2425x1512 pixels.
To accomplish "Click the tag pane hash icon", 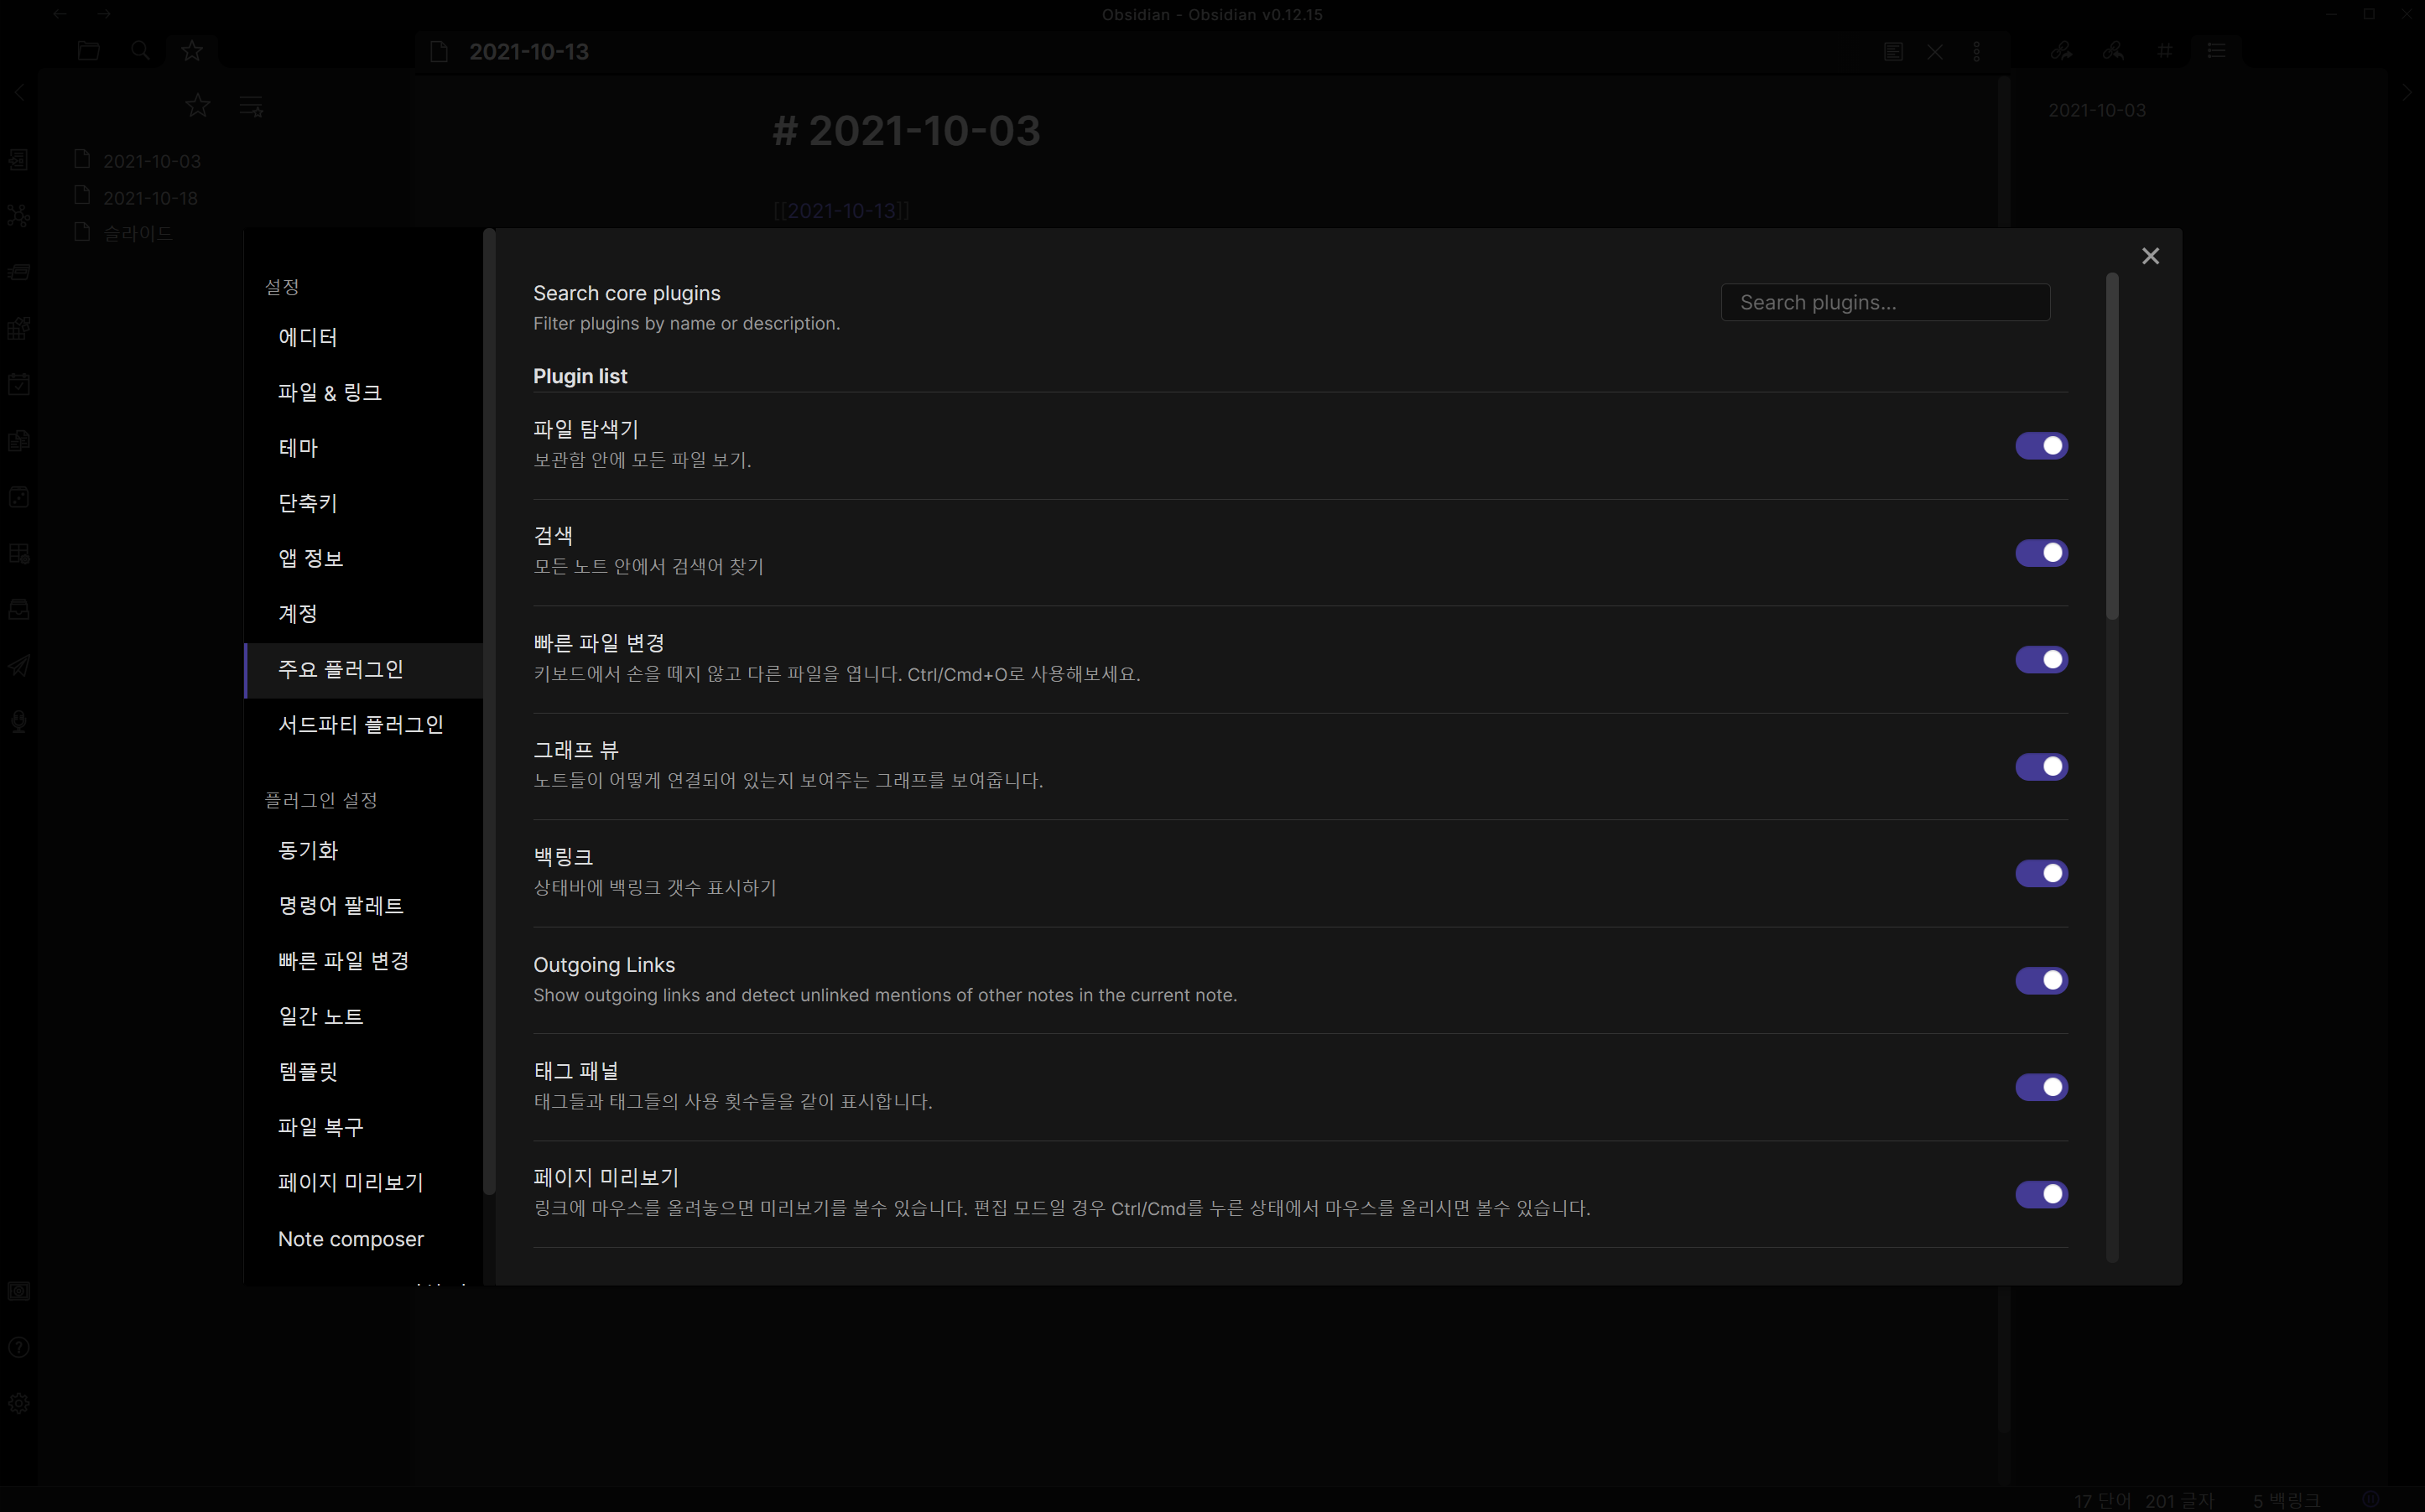I will coord(2165,51).
